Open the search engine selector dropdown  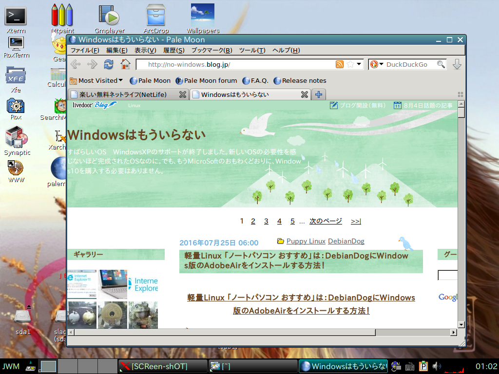[x=377, y=64]
